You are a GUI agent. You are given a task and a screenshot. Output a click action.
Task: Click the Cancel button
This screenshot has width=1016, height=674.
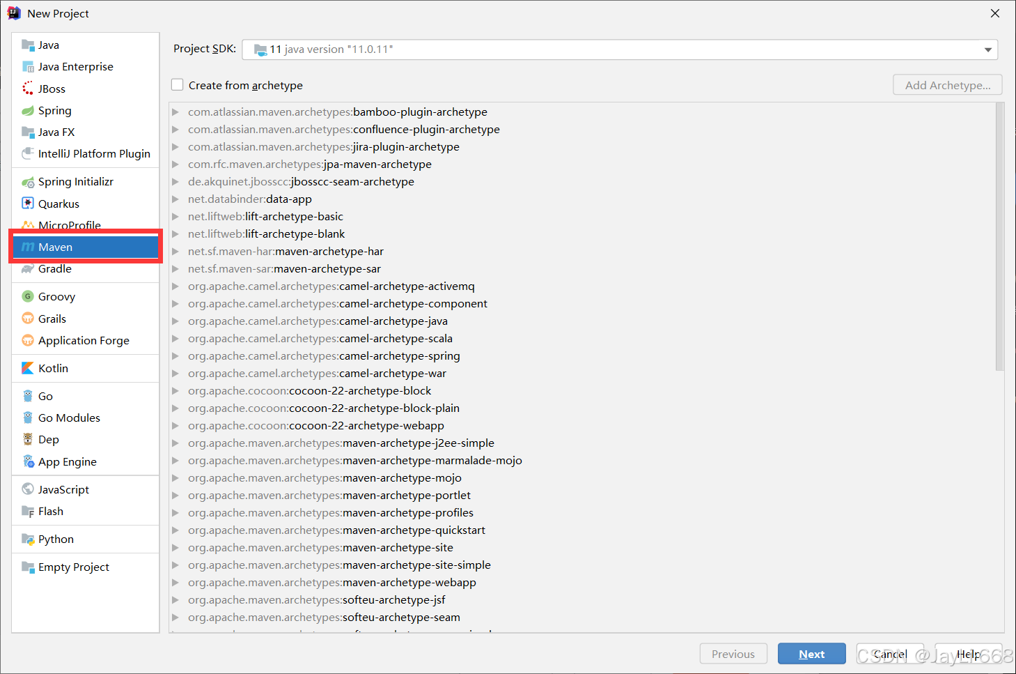[x=890, y=654]
